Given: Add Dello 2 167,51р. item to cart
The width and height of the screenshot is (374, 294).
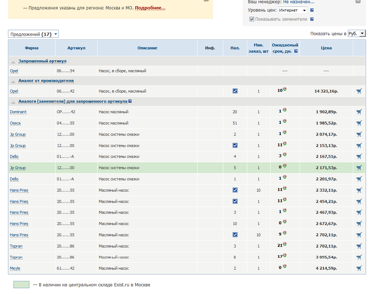Looking at the screenshot, I should coord(359,157).
